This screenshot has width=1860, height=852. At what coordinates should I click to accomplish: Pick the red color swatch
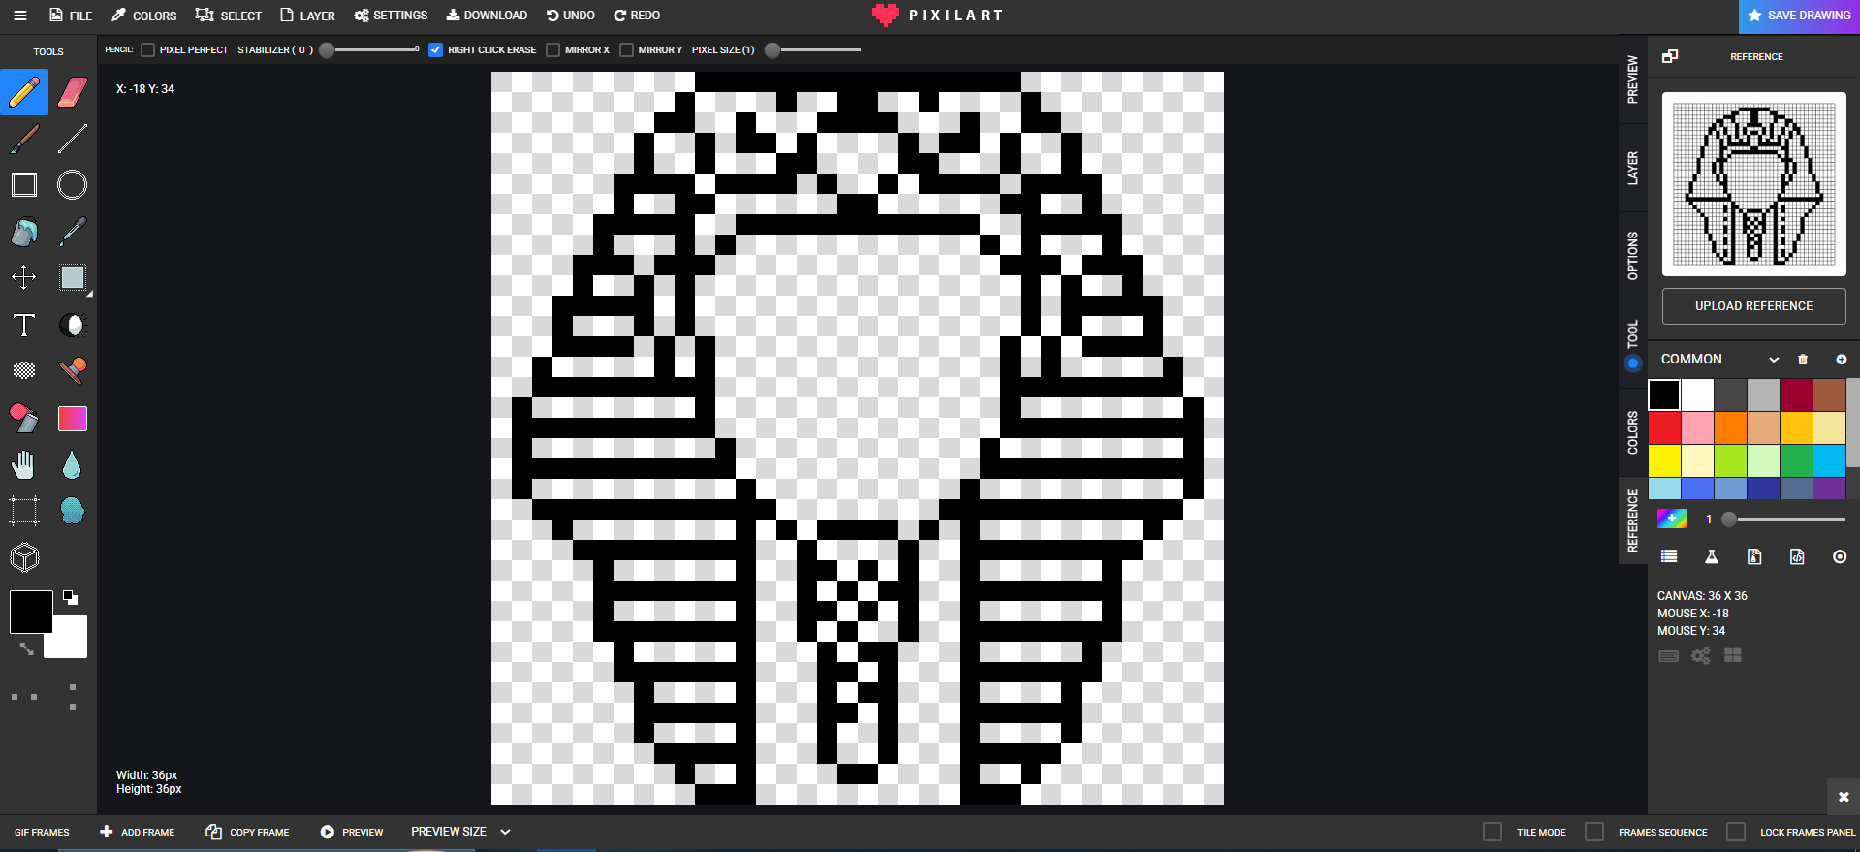coord(1664,427)
